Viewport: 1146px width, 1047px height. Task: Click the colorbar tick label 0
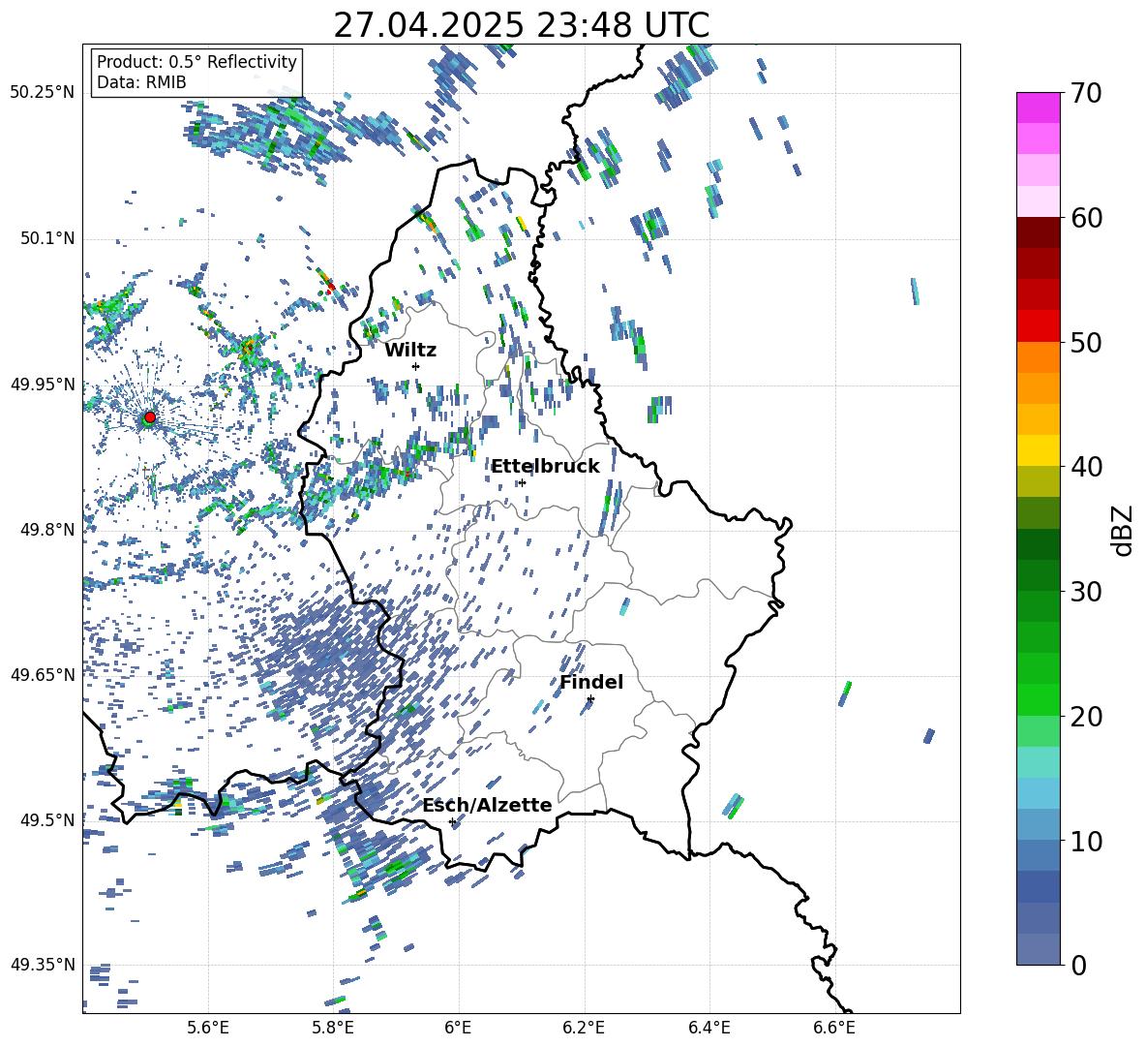[x=1078, y=965]
